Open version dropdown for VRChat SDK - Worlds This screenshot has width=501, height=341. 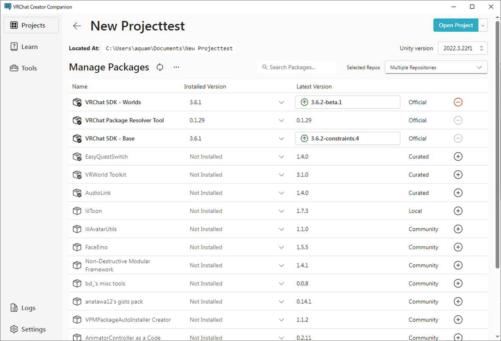281,102
